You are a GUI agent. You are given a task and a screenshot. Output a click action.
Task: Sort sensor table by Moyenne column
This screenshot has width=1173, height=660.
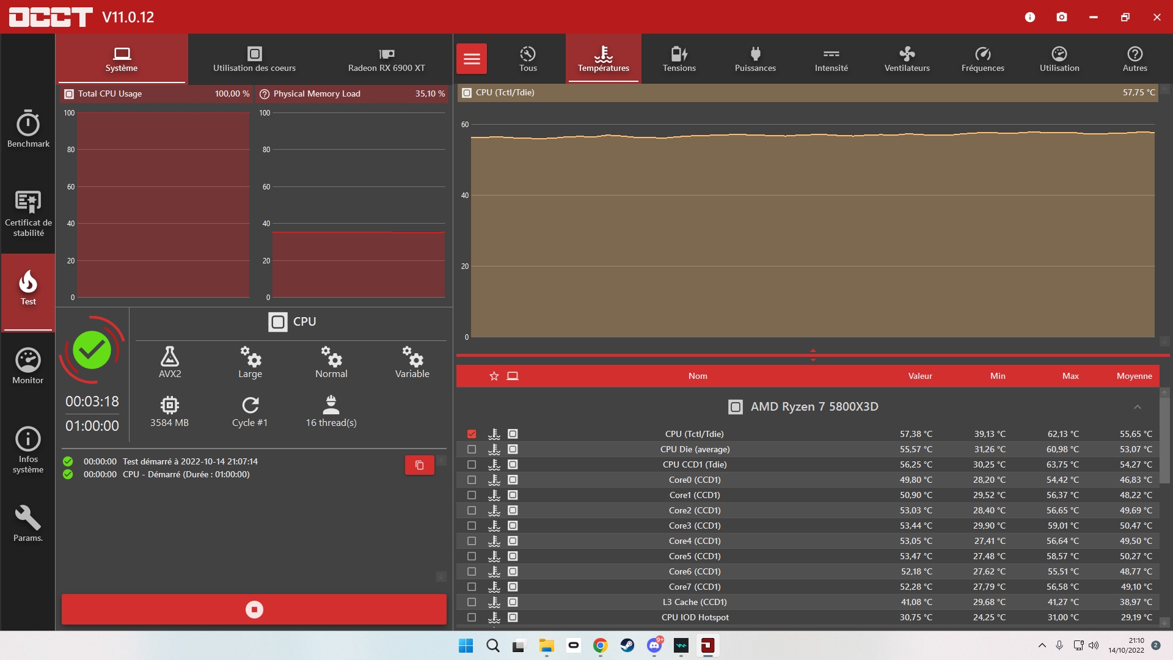1134,376
